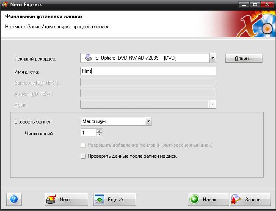Click the number of copies field
276x211 pixels.
pos(88,133)
